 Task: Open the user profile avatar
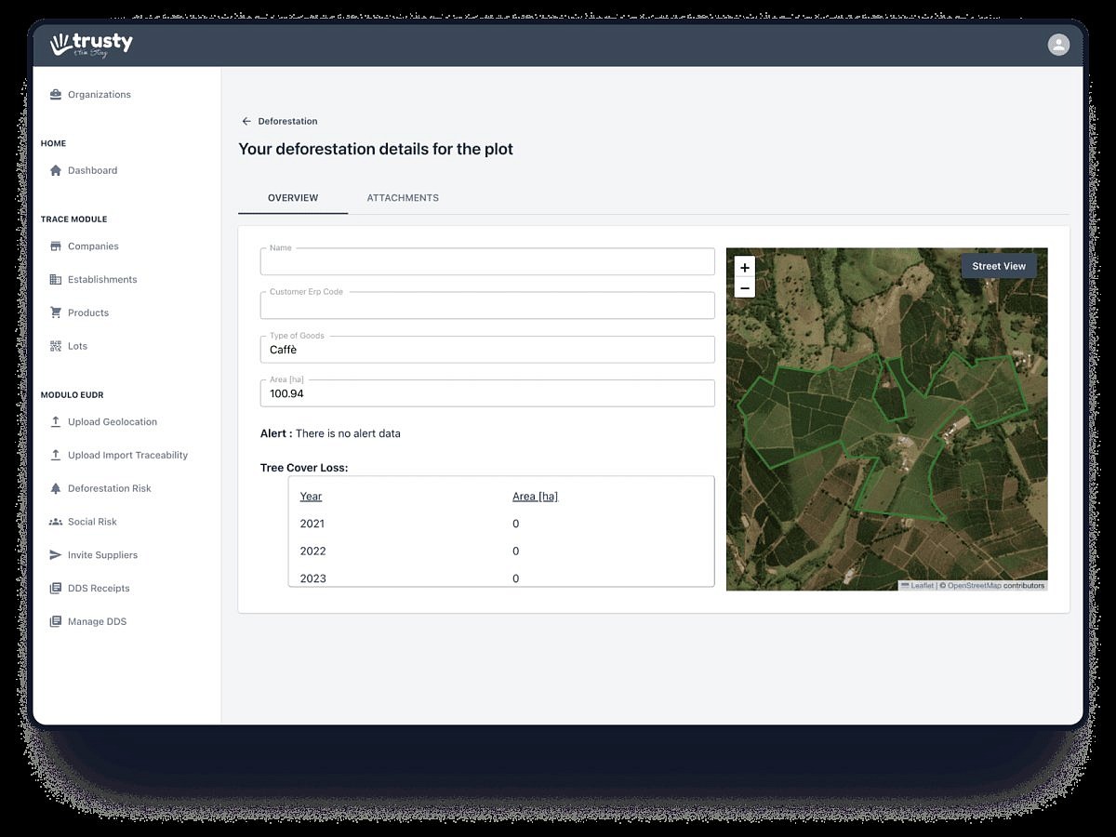[x=1058, y=45]
